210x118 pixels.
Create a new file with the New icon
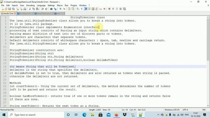click(2, 9)
